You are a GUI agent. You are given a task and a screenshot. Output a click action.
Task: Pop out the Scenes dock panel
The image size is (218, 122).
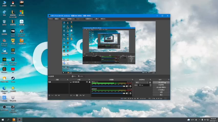click(x=68, y=80)
